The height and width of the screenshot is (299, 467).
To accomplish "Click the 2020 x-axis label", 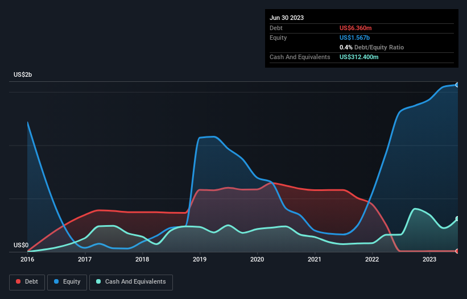I will pyautogui.click(x=257, y=259).
